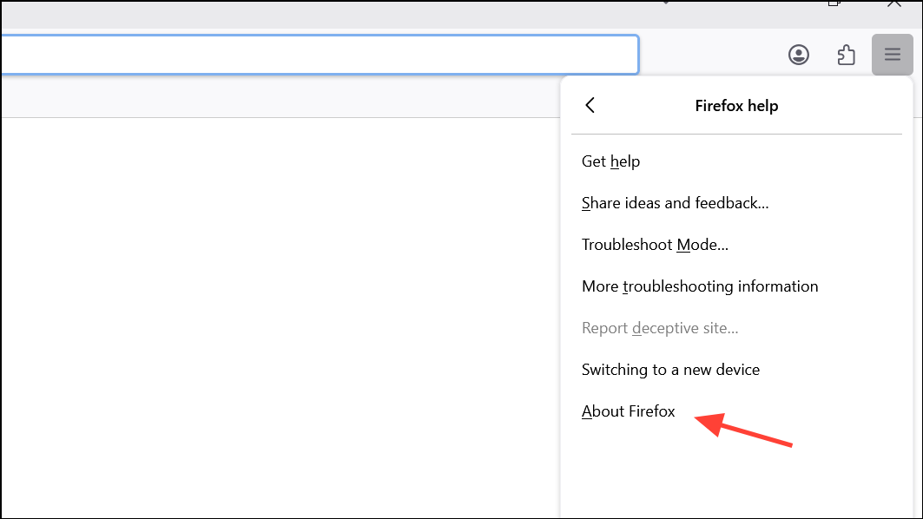Screen dimensions: 923x519
Task: Expand the list-all-tabs arrow in tab strip
Action: 666,3
